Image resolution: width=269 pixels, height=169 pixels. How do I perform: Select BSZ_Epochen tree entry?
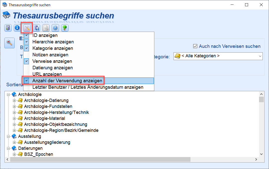click(39, 154)
